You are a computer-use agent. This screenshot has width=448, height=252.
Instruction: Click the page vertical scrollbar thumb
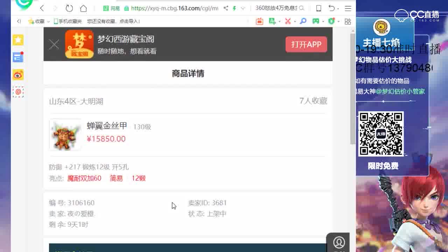pyautogui.click(x=353, y=89)
